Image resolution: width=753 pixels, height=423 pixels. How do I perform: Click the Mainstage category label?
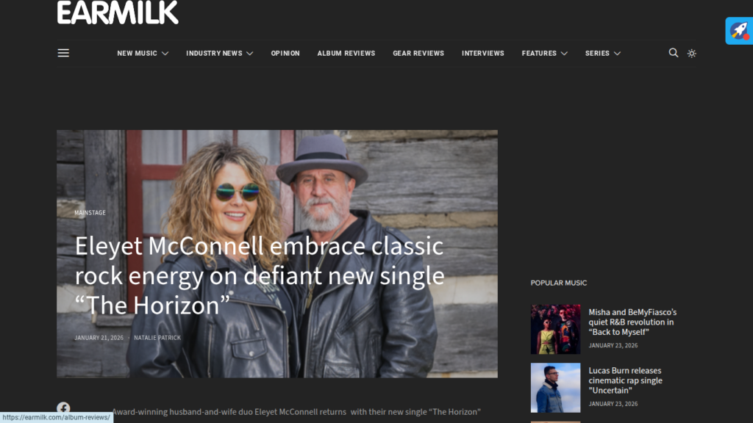(90, 212)
